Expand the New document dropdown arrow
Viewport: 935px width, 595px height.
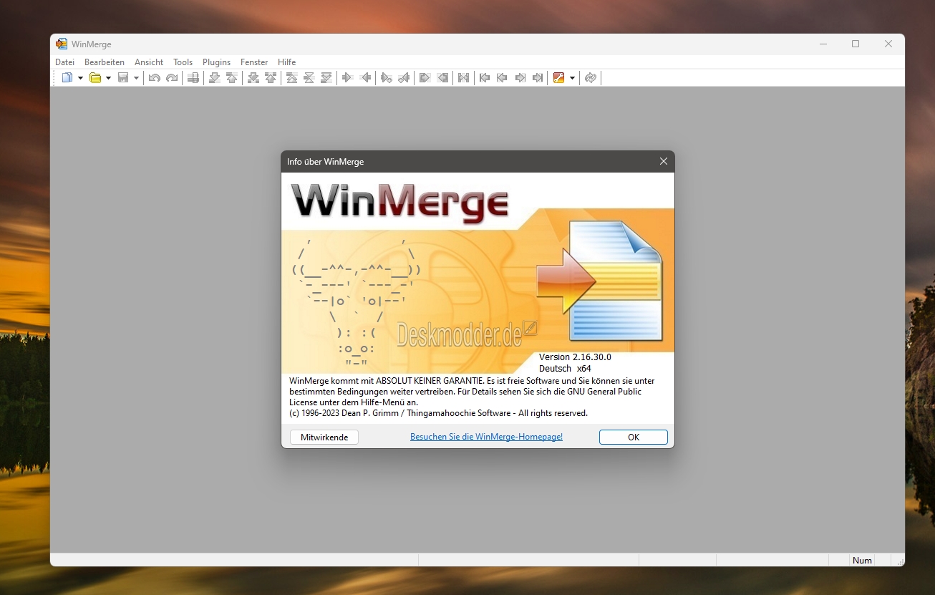[80, 78]
